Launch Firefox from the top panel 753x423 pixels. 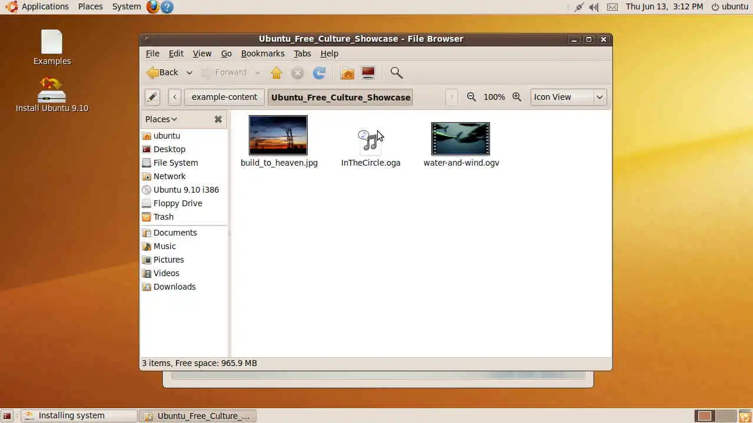pyautogui.click(x=152, y=6)
